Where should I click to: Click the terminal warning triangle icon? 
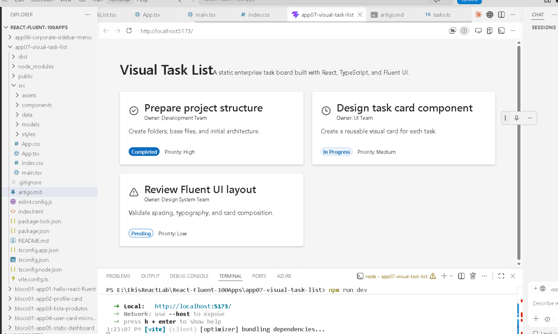coord(433,276)
